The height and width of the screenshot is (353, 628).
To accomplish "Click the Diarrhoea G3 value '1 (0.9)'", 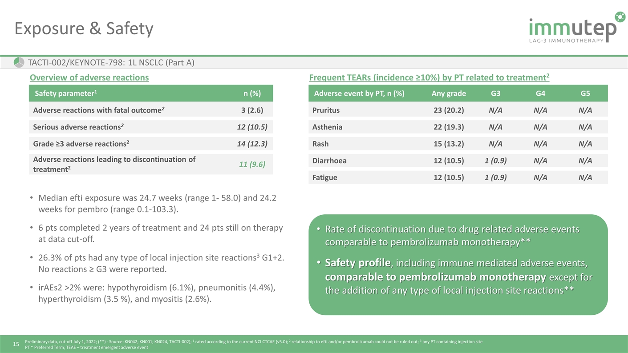I will pyautogui.click(x=495, y=160).
